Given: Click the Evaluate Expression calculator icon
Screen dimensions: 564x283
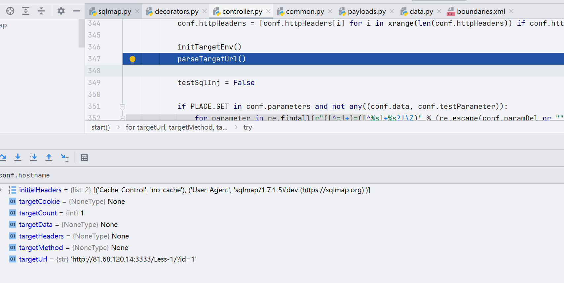Looking at the screenshot, I should point(84,158).
